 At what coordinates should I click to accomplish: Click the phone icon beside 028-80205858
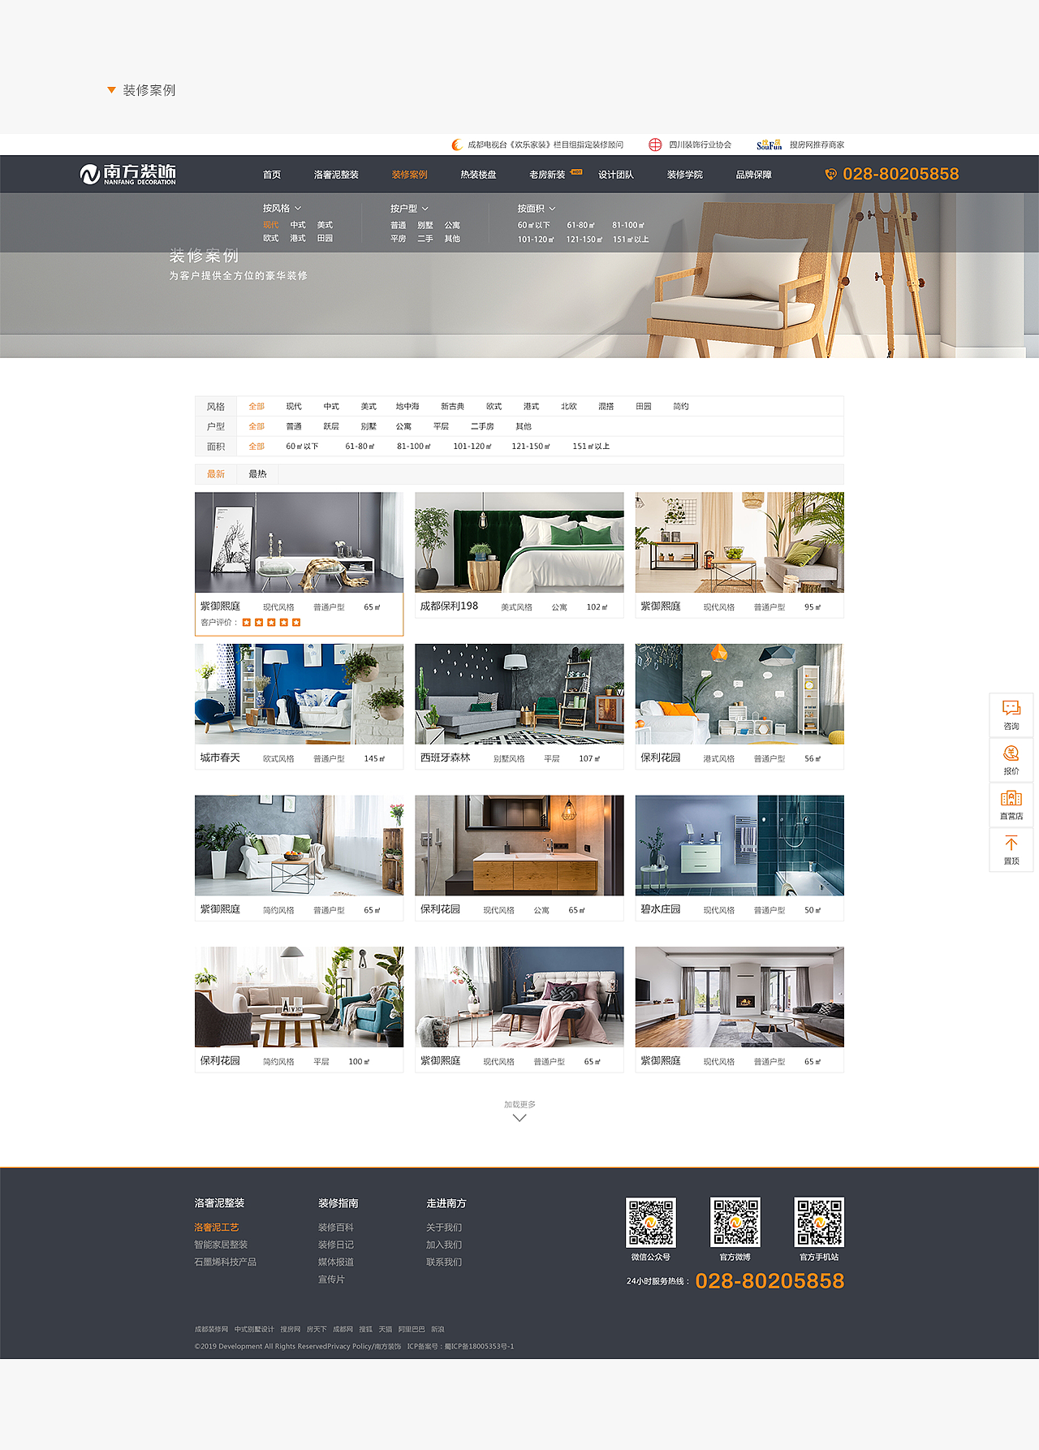click(830, 174)
